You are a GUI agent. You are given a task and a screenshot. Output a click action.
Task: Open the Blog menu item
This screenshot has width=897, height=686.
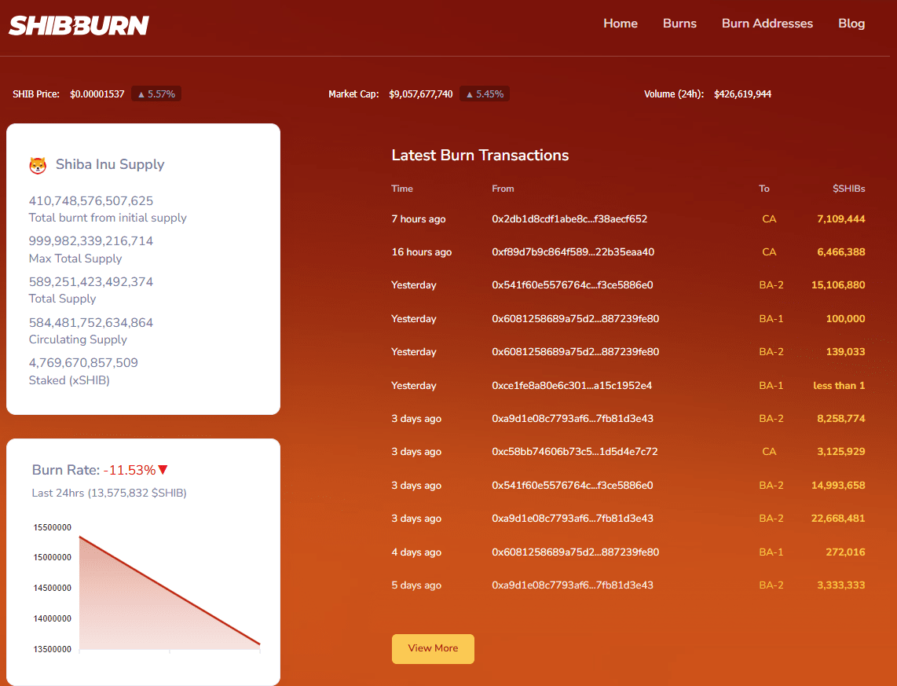[x=851, y=24]
